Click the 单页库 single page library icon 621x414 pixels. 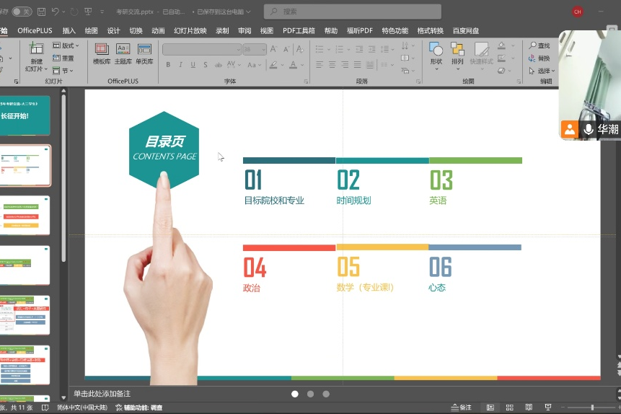144,53
